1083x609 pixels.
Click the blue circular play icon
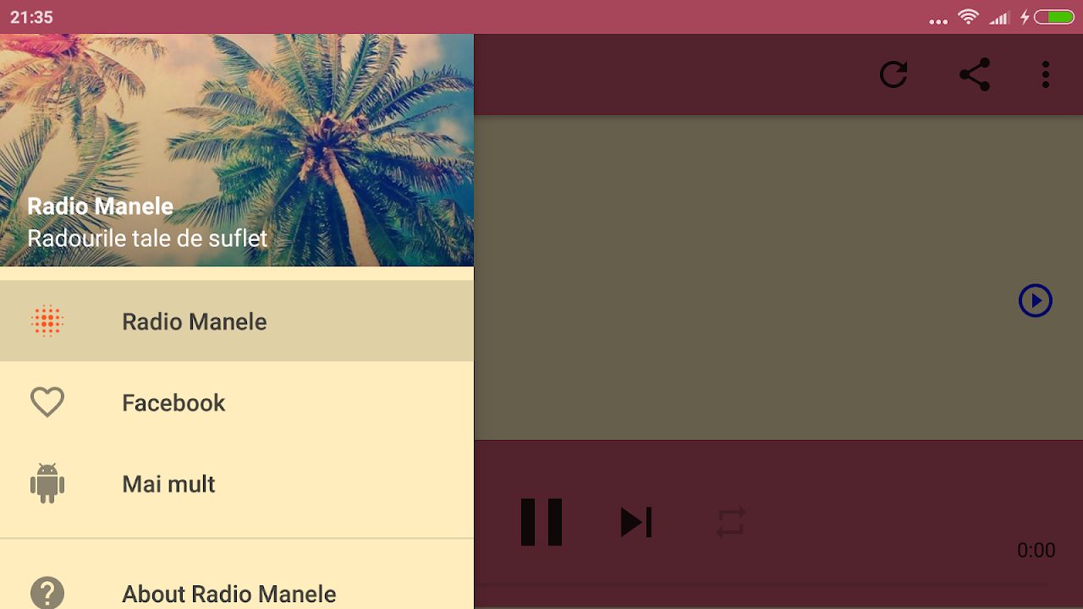[x=1036, y=300]
